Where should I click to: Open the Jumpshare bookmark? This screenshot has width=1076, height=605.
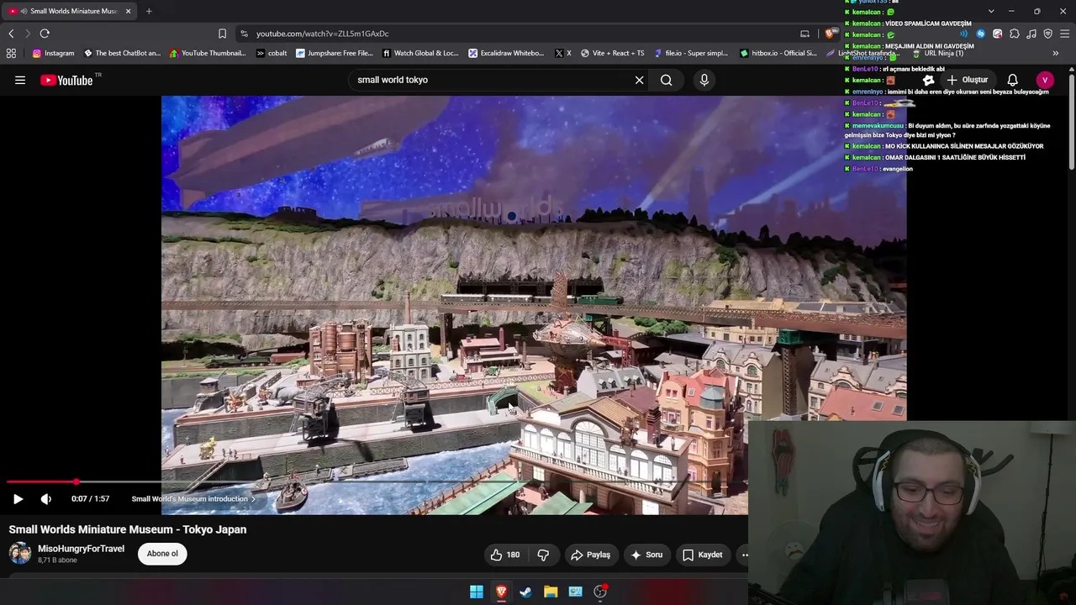click(334, 53)
